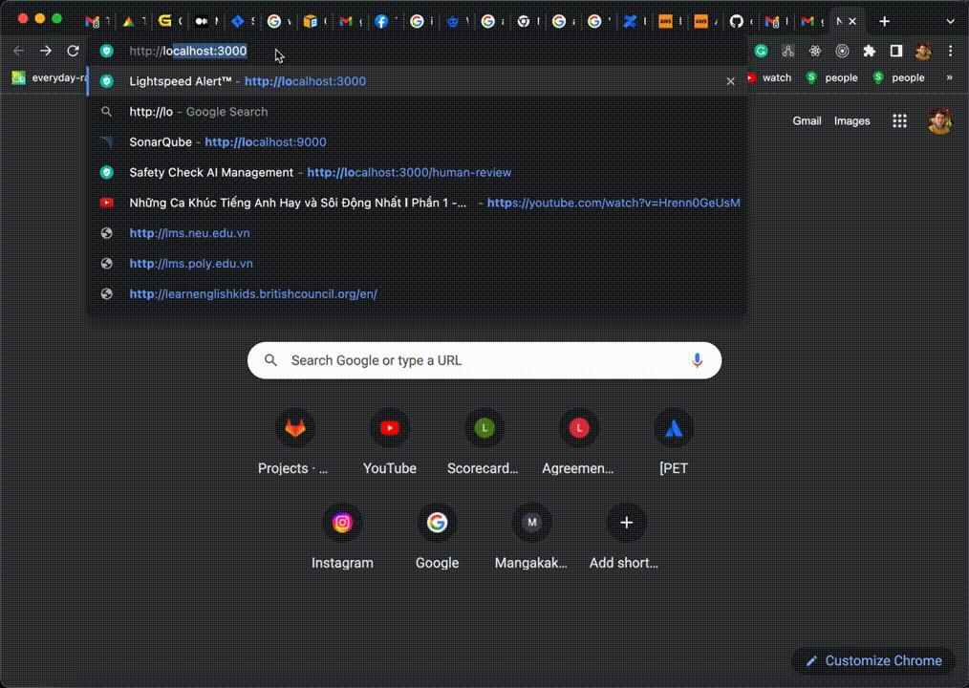The width and height of the screenshot is (969, 688).
Task: Select the lms.neu.edu.vn suggestion
Action: [x=416, y=233]
